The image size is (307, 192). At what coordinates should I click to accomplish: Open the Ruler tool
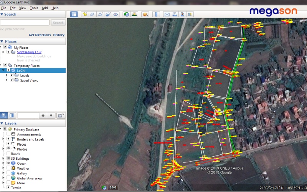pyautogui.click(x=156, y=14)
